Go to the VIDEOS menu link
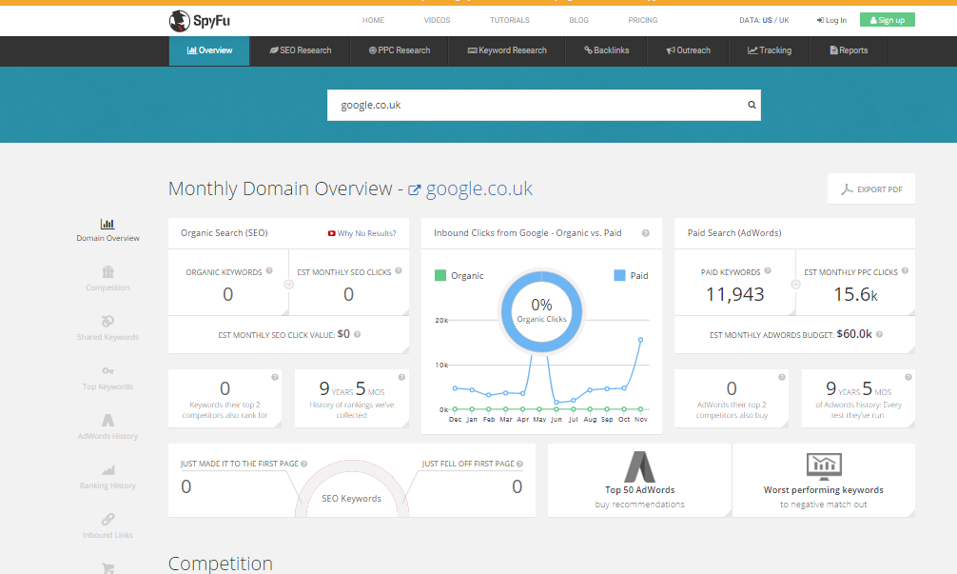Viewport: 957px width, 574px height. coord(437,20)
